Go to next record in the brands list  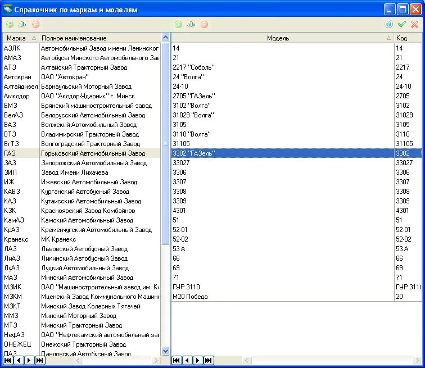pyautogui.click(x=29, y=360)
